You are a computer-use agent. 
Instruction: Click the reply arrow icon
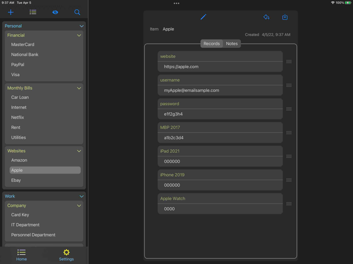266,17
